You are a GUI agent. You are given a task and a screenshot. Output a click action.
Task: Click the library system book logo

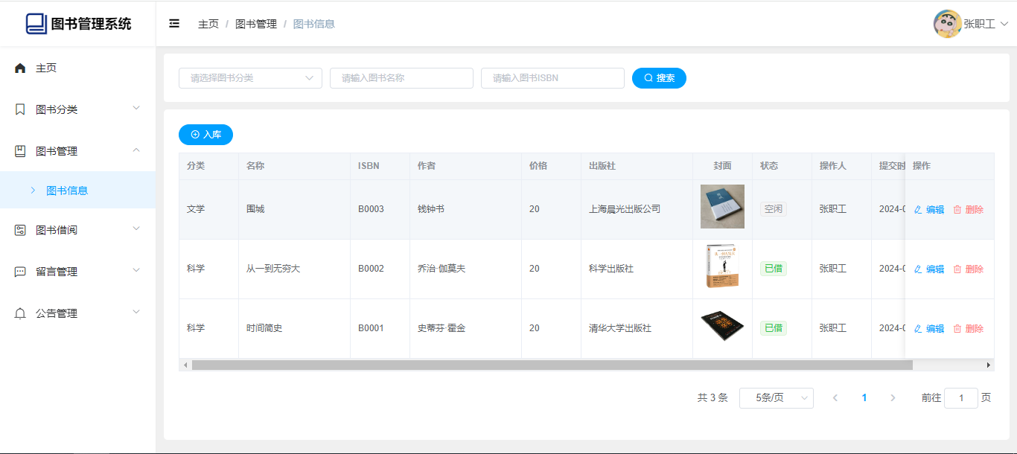tap(36, 24)
